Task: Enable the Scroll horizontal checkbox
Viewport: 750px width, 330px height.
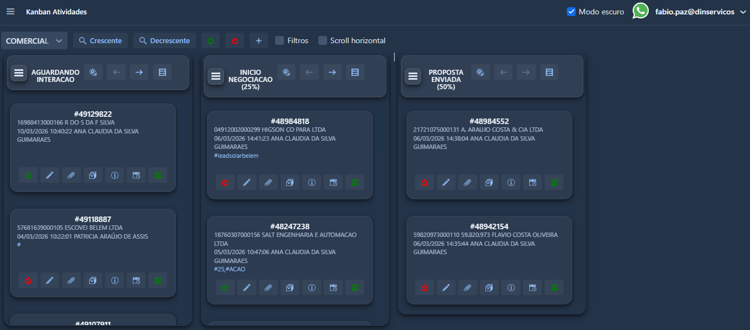Action: click(x=323, y=40)
